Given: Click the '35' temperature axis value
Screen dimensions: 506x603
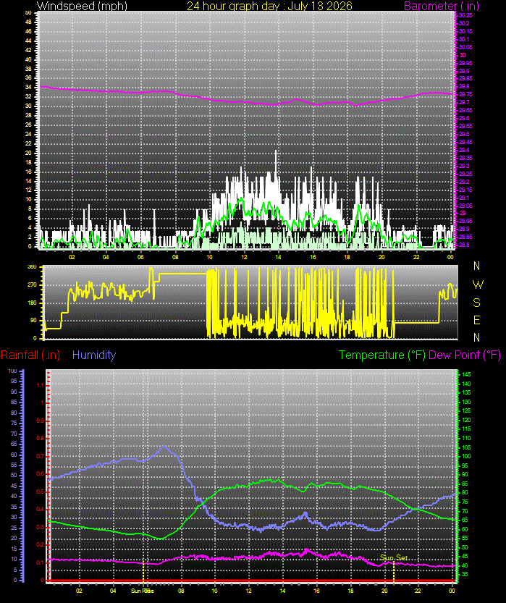Looking at the screenshot, I should pyautogui.click(x=465, y=574).
